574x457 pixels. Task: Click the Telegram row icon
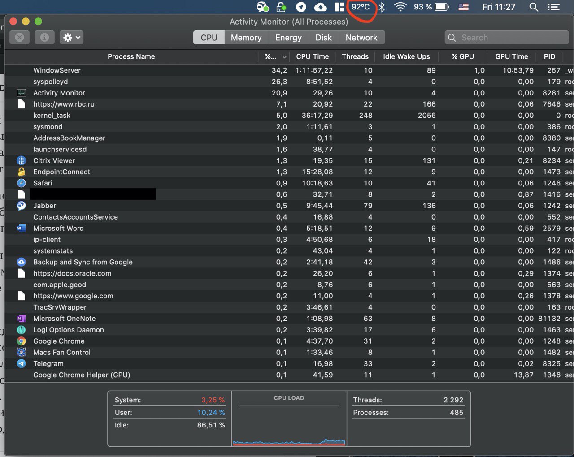point(21,363)
